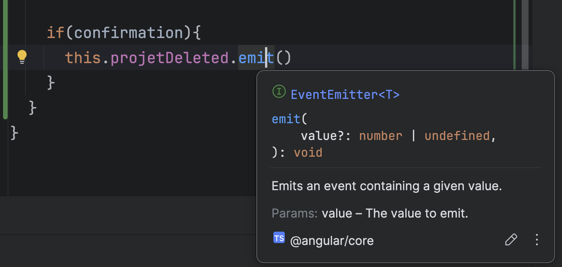Open the EventEmitter<T> link in the popup
The width and height of the screenshot is (562, 267).
345,94
